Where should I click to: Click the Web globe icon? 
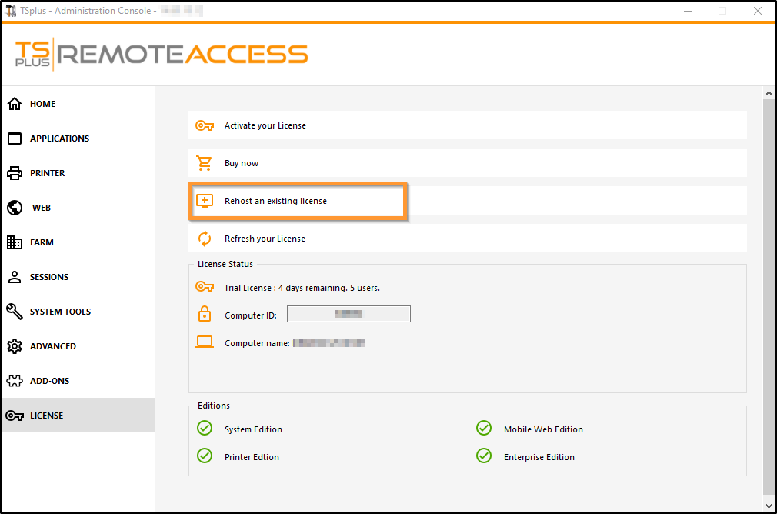pyautogui.click(x=15, y=208)
